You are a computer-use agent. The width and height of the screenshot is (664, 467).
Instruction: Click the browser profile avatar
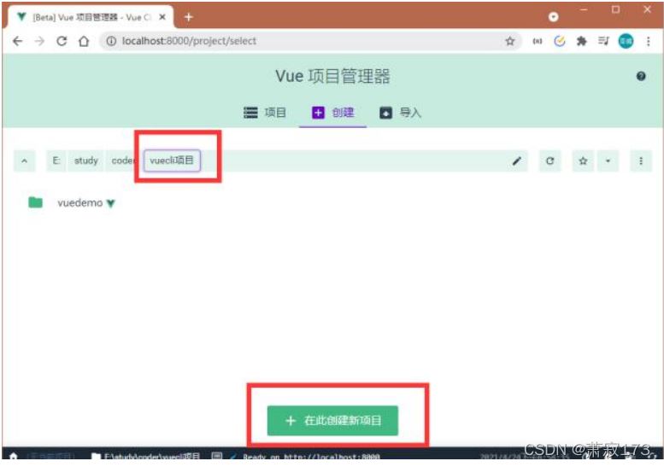(626, 41)
